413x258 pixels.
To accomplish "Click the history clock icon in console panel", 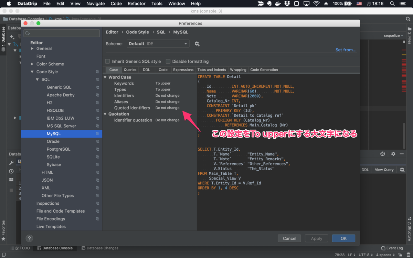I will 11,171.
